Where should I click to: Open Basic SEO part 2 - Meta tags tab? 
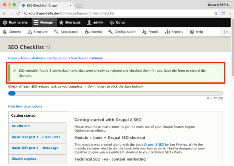pos(37,149)
